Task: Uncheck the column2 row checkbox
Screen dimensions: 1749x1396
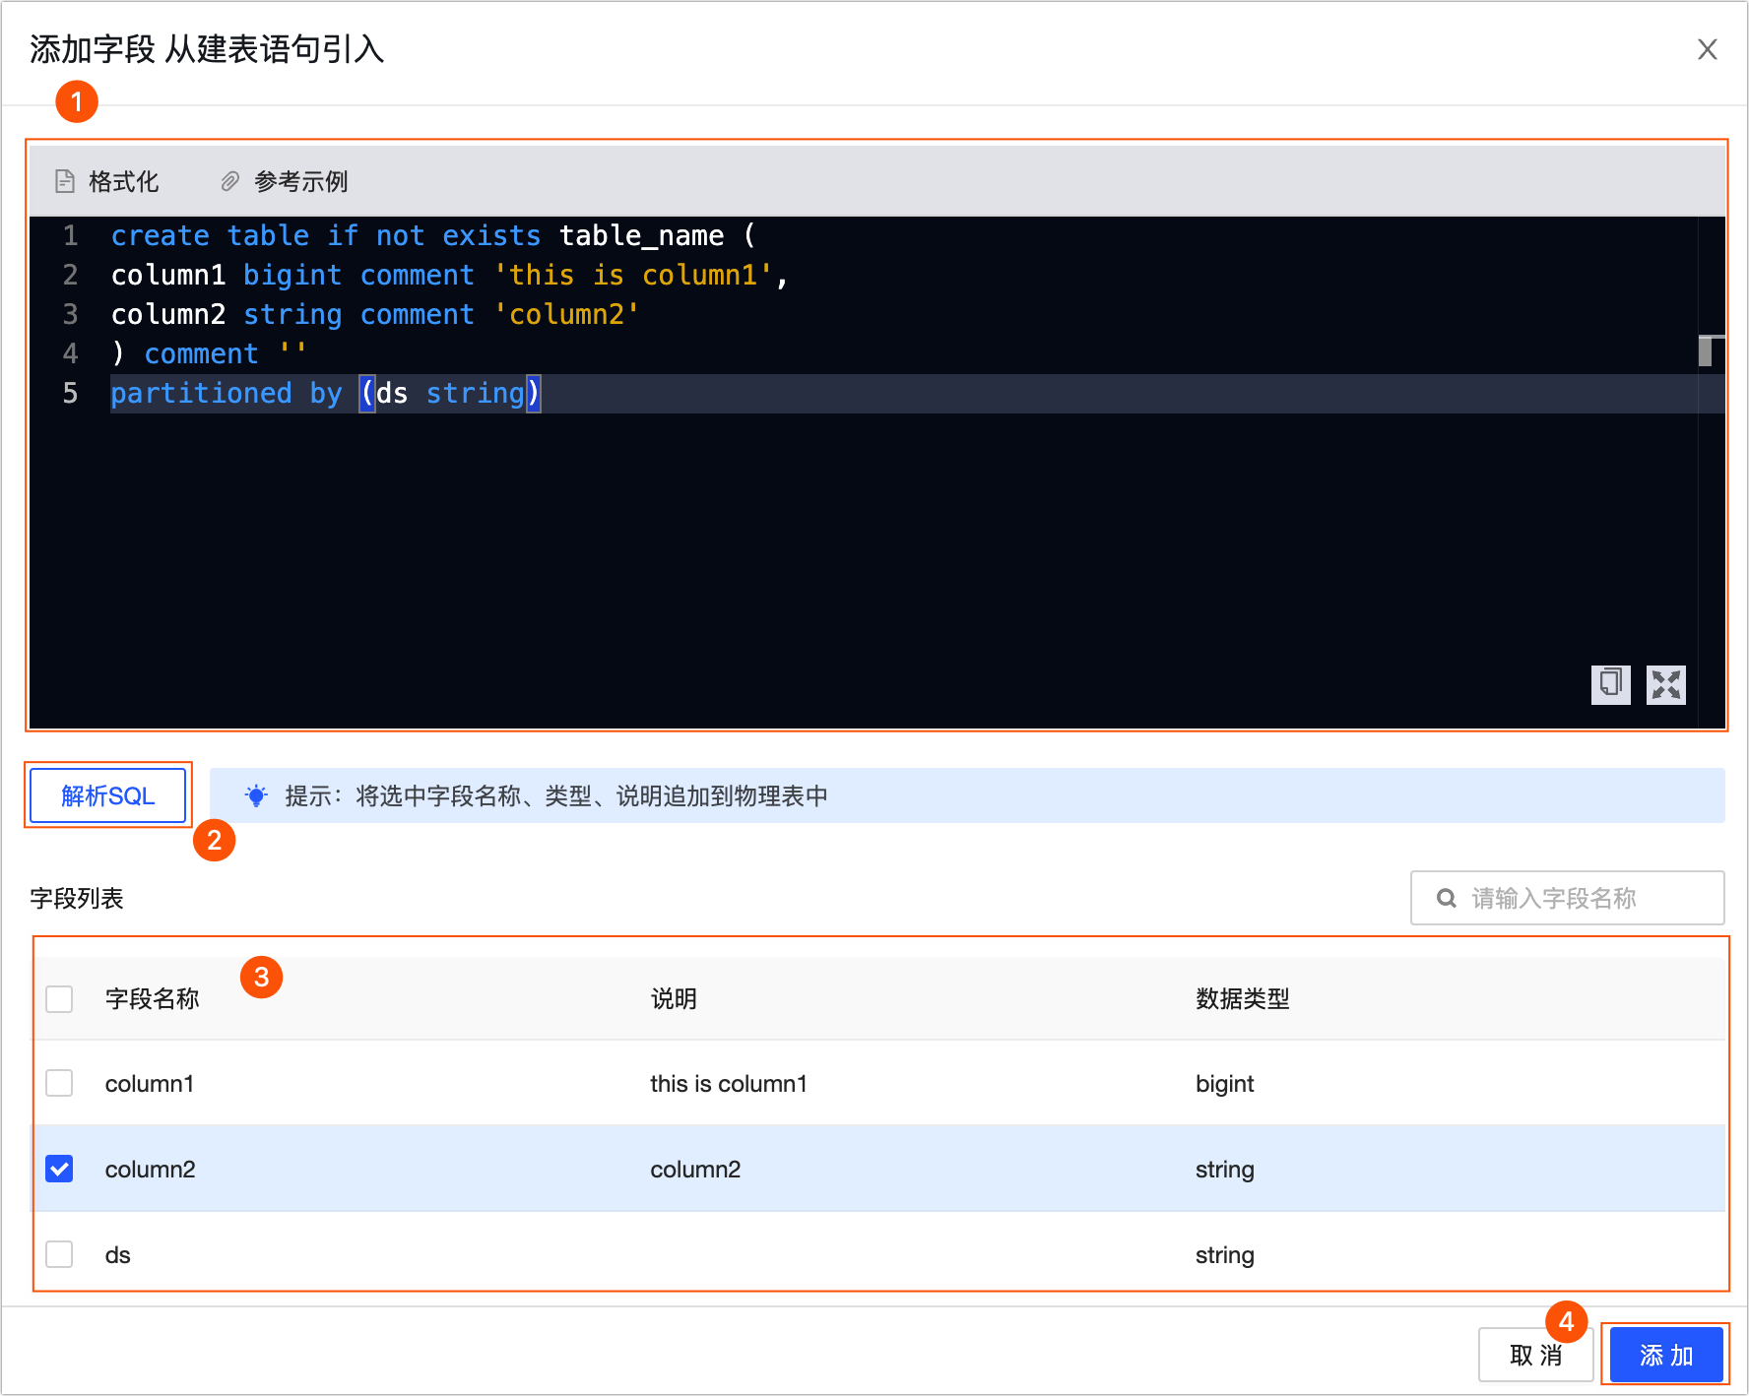Action: tap(59, 1169)
